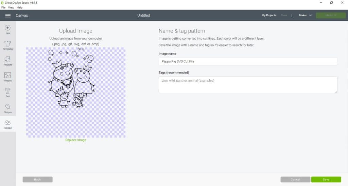Image resolution: width=348 pixels, height=186 pixels.
Task: Focus the Image name field
Action: tap(248, 61)
